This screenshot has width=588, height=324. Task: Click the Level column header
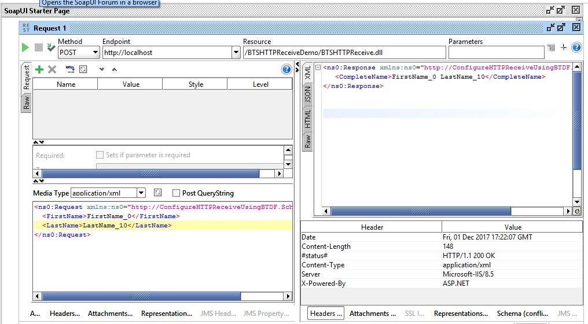(x=260, y=84)
